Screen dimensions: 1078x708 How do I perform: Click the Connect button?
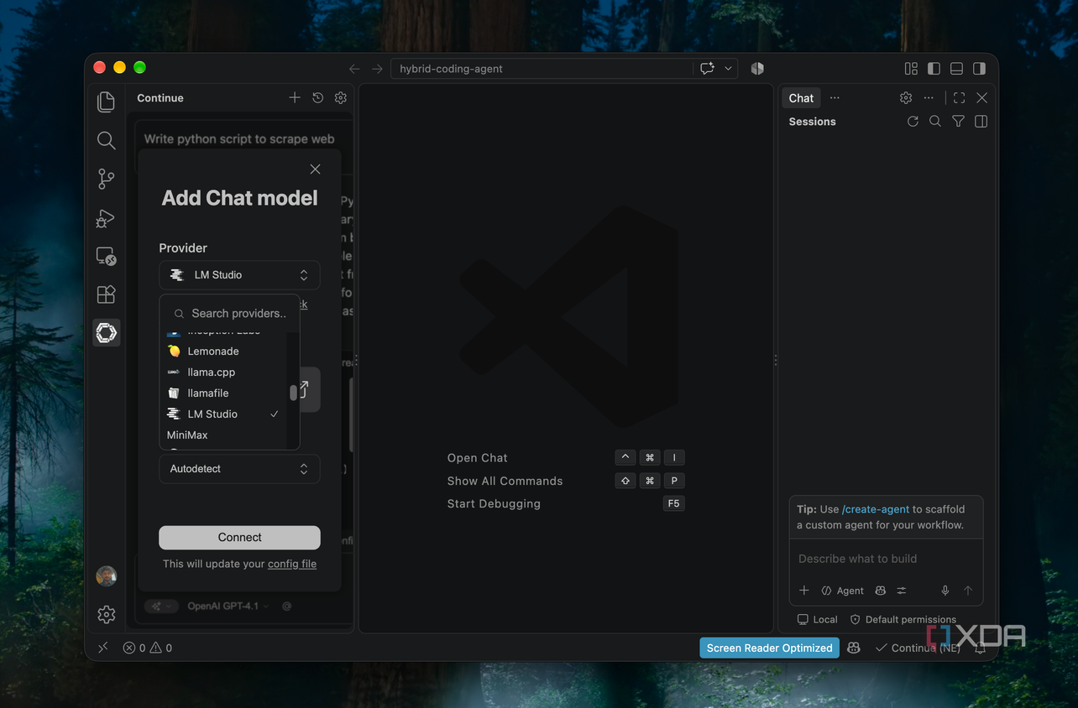coord(239,538)
